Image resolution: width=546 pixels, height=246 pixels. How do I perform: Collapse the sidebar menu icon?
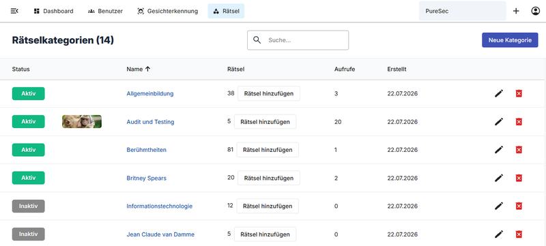(14, 11)
